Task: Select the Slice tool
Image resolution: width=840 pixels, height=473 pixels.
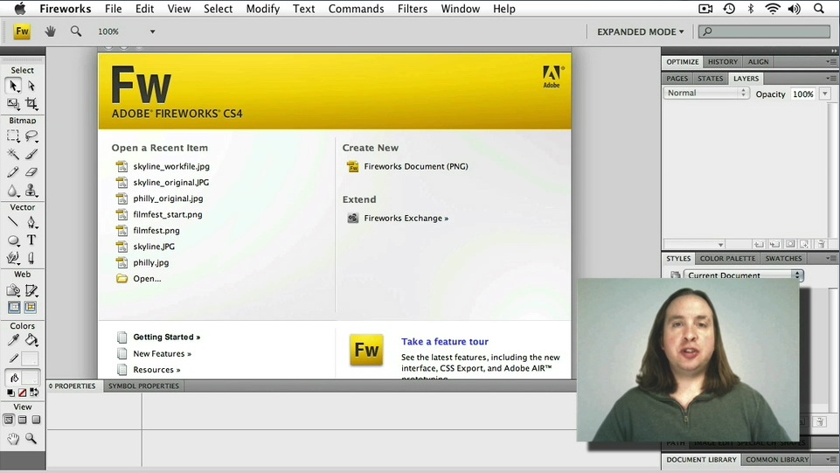Action: [31, 290]
